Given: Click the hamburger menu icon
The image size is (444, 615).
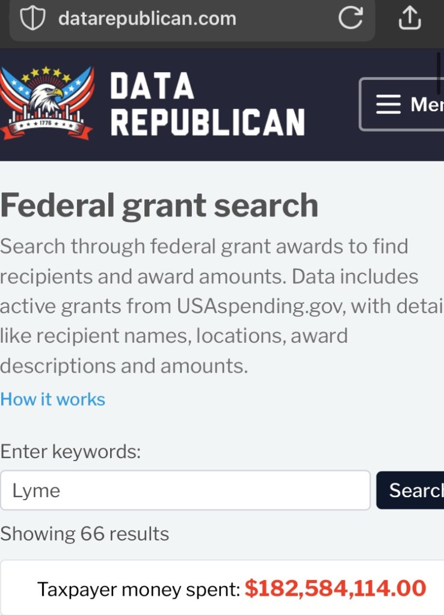Looking at the screenshot, I should click(x=388, y=105).
